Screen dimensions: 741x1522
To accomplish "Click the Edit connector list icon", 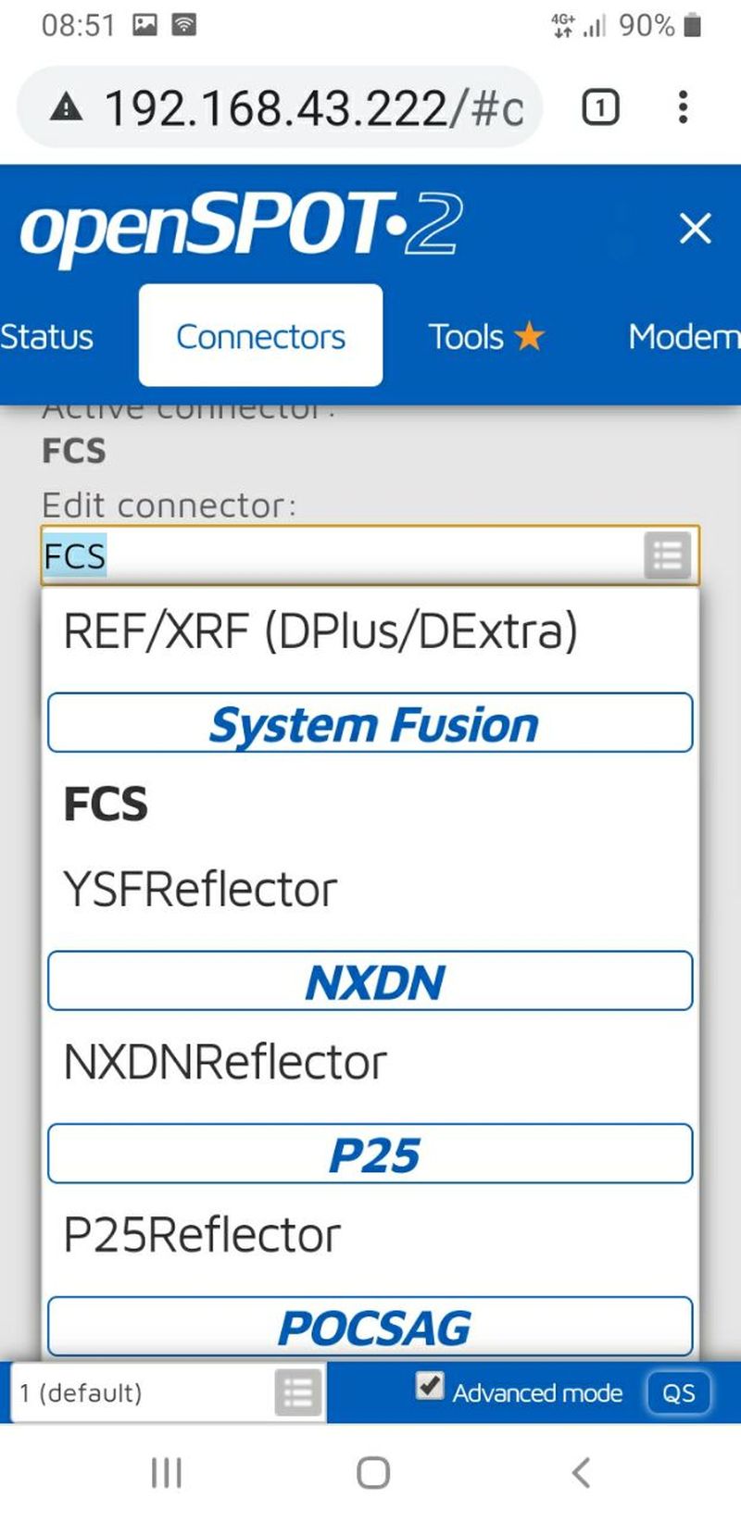I will pyautogui.click(x=668, y=556).
